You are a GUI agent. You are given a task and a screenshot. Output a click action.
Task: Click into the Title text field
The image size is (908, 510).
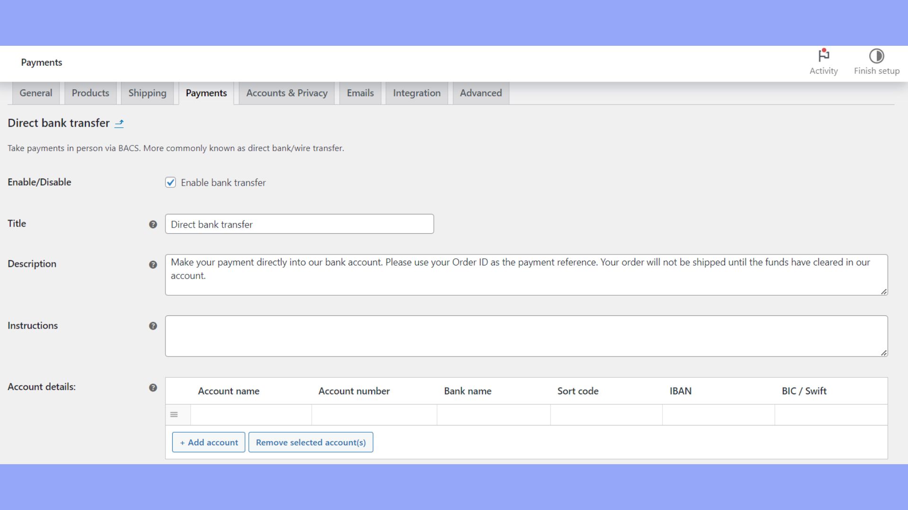pos(299,224)
